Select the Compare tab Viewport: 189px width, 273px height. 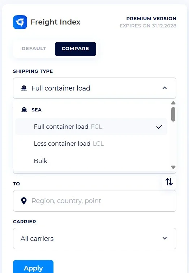point(76,49)
